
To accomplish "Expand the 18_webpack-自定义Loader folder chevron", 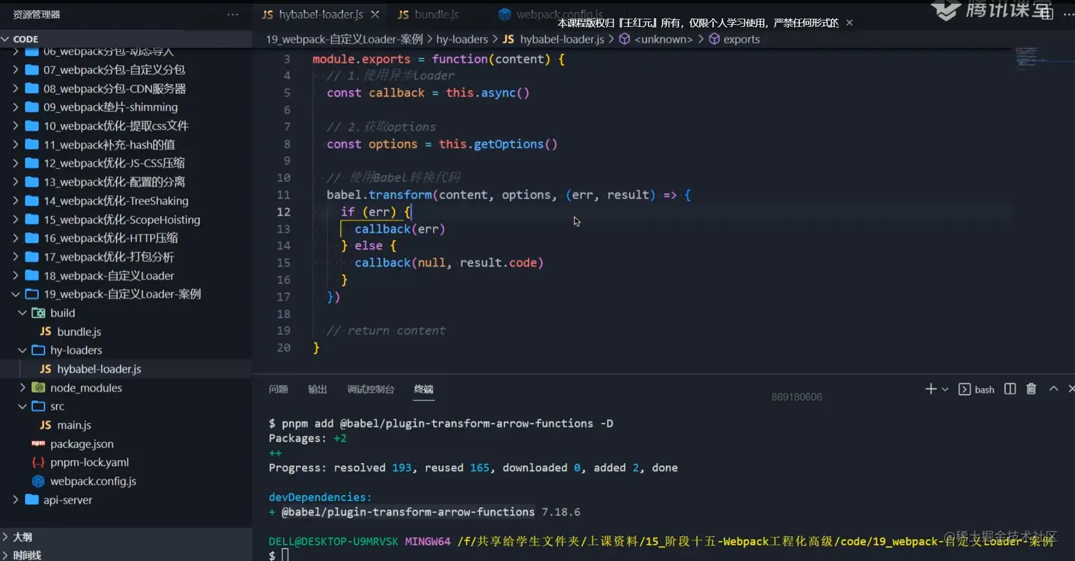I will 16,276.
